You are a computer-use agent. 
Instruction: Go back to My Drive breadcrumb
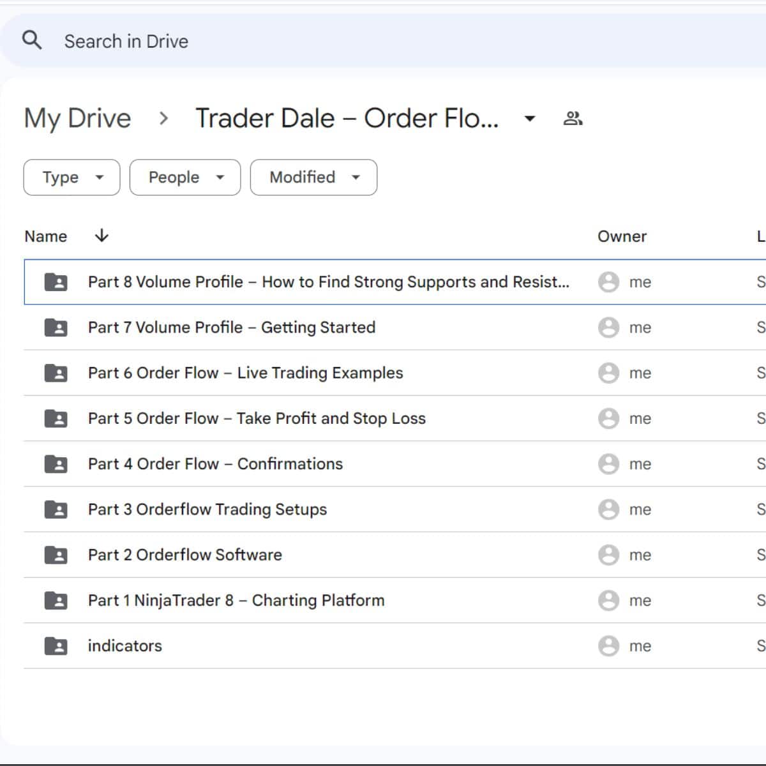pyautogui.click(x=77, y=118)
